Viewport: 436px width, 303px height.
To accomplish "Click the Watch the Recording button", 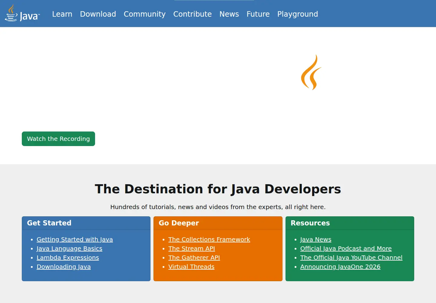I will click(58, 139).
